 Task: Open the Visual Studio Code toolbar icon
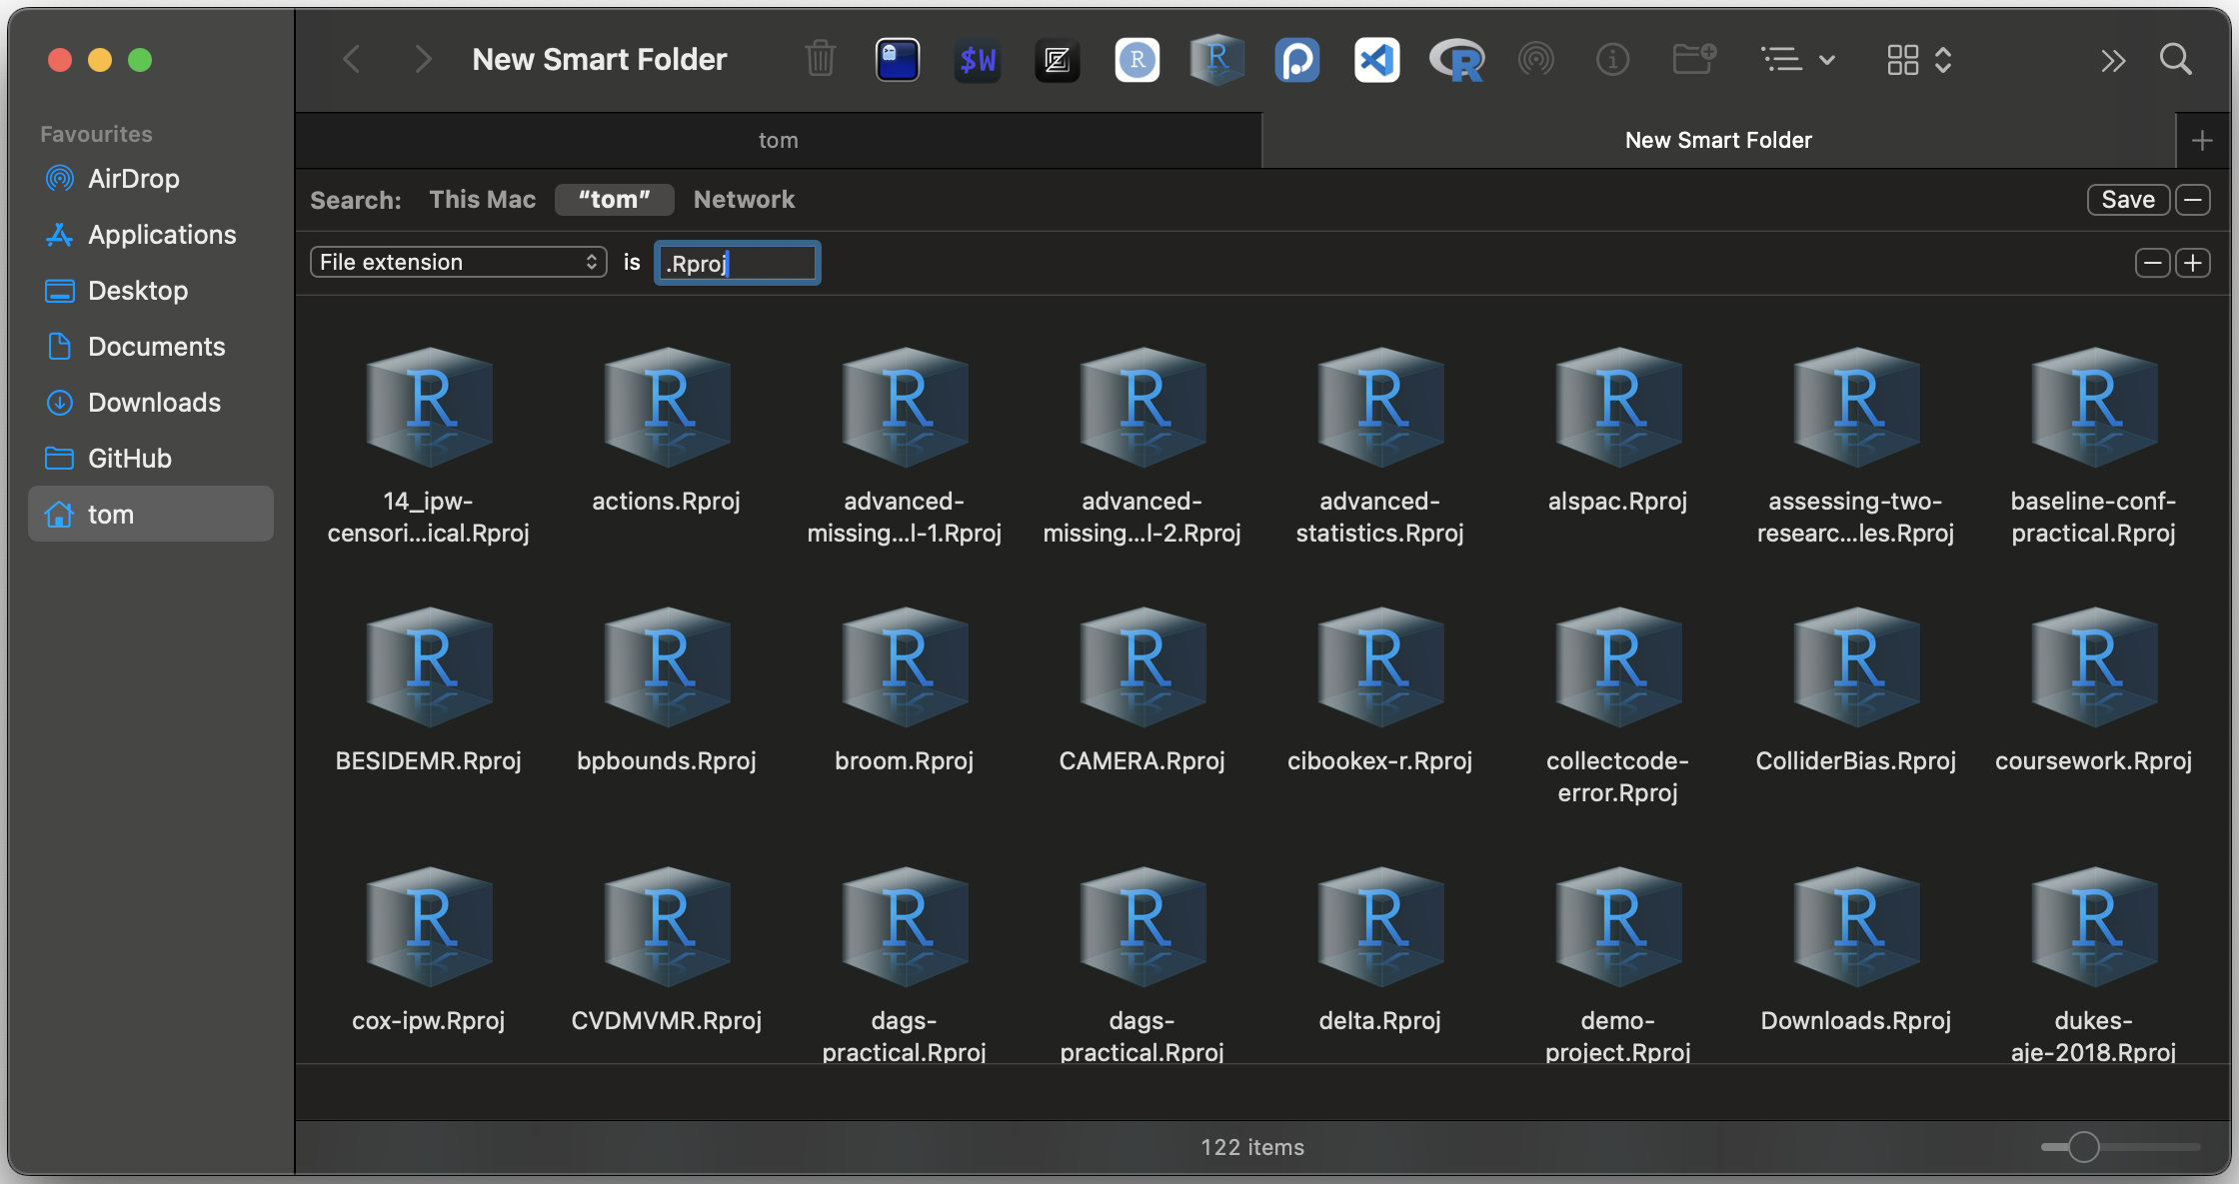(x=1376, y=60)
